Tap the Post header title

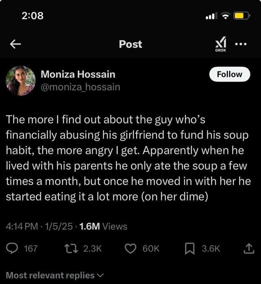pos(130,44)
